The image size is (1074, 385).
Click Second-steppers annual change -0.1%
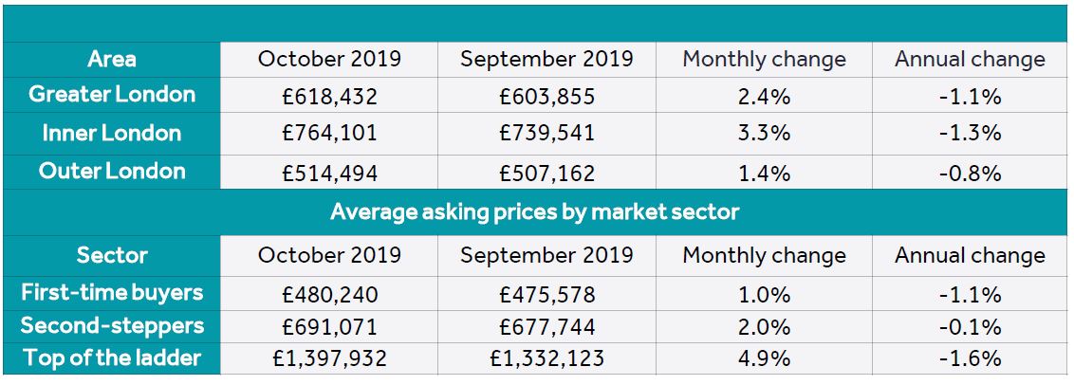click(x=970, y=327)
